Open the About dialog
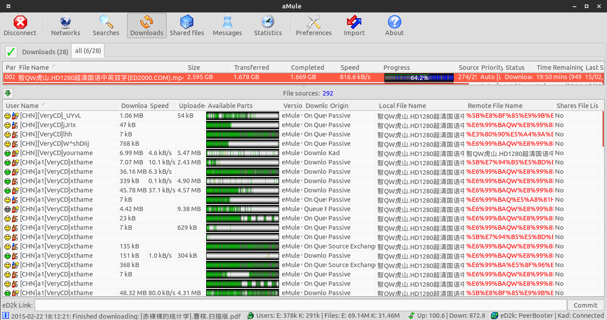607x320 pixels. pyautogui.click(x=395, y=26)
